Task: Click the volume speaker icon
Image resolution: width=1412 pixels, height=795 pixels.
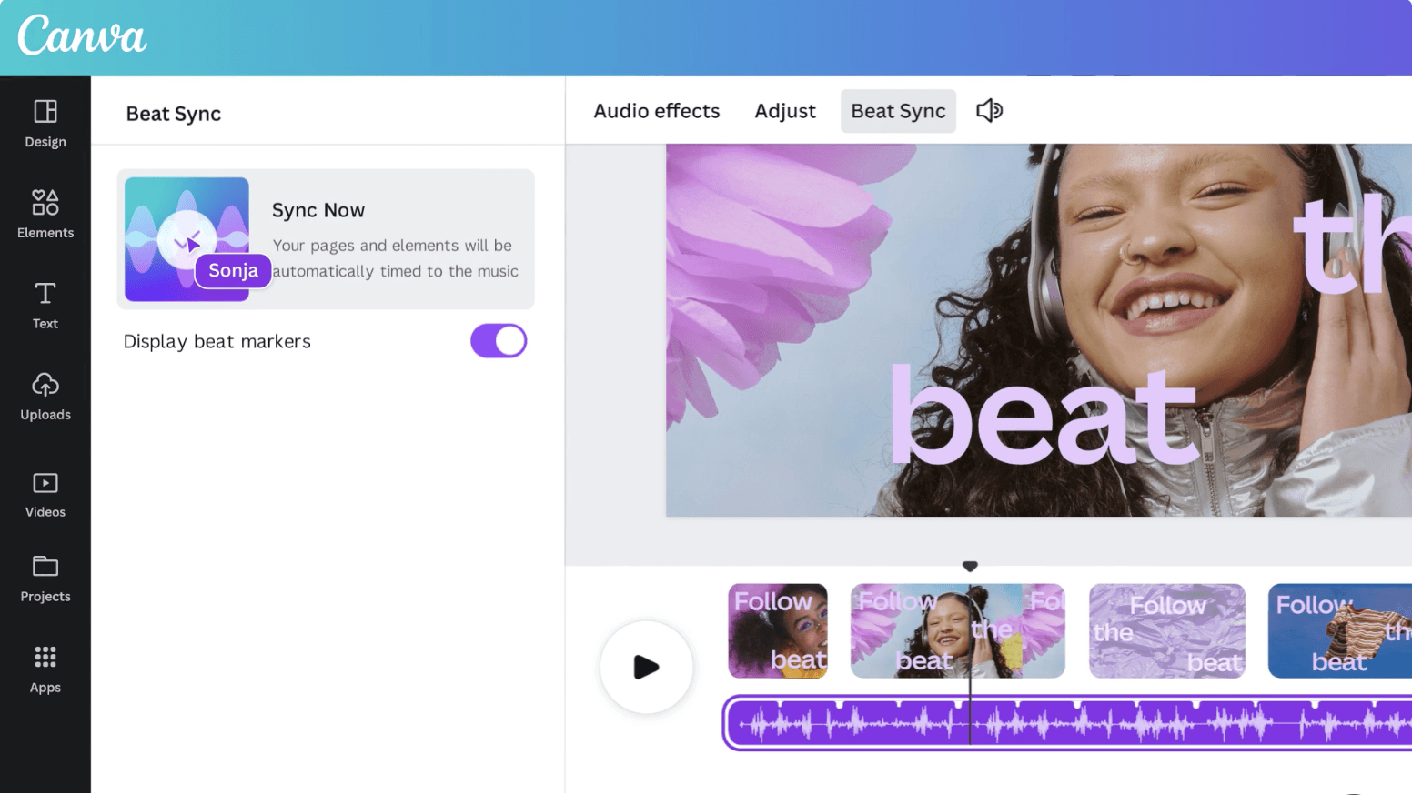Action: (x=989, y=111)
